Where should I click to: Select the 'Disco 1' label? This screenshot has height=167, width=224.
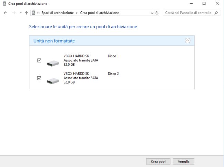[x=113, y=56]
